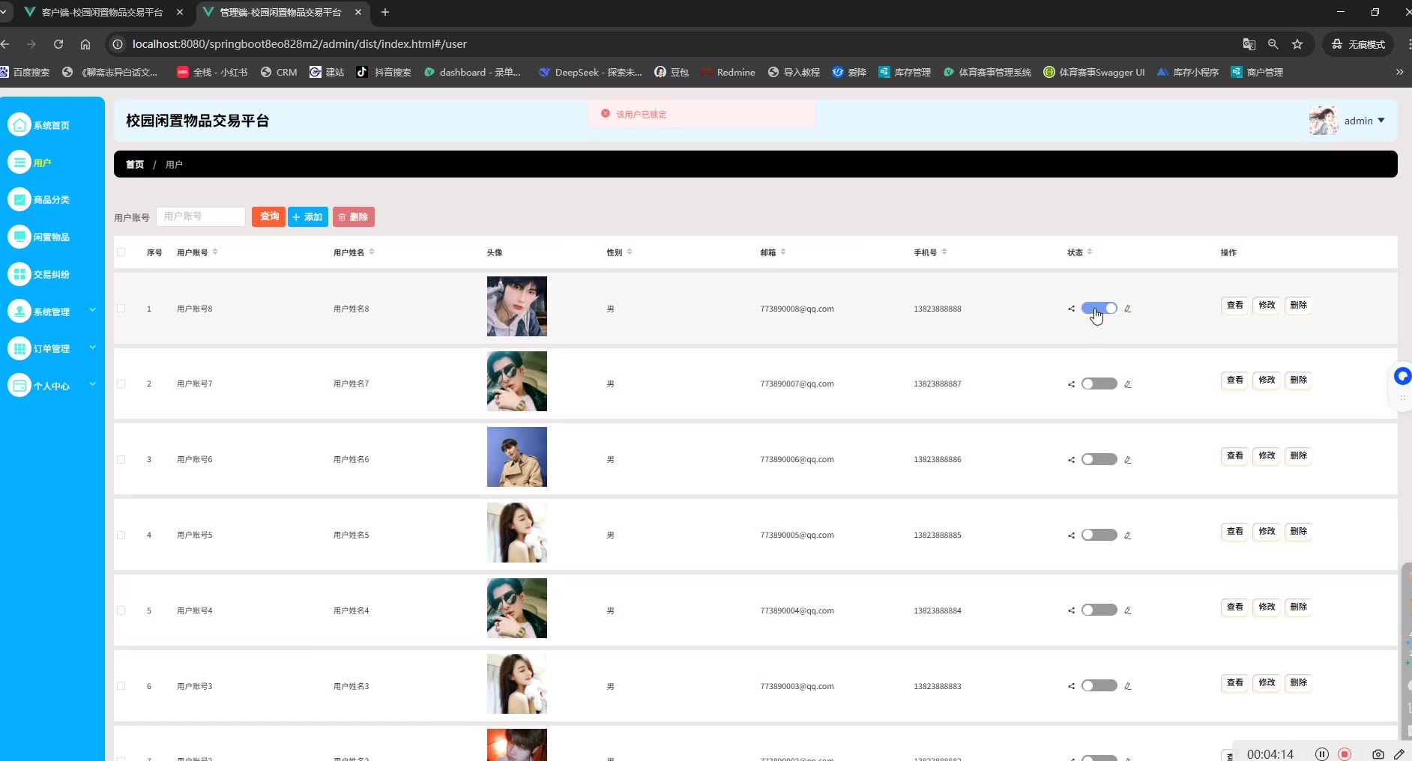Click 修改 for 用户账号7
Image resolution: width=1412 pixels, height=761 pixels.
[1267, 380]
